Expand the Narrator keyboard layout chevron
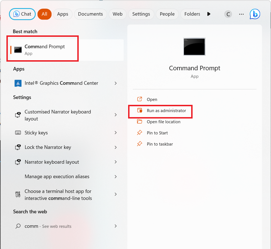Image resolution: width=271 pixels, height=249 pixels. (116, 162)
